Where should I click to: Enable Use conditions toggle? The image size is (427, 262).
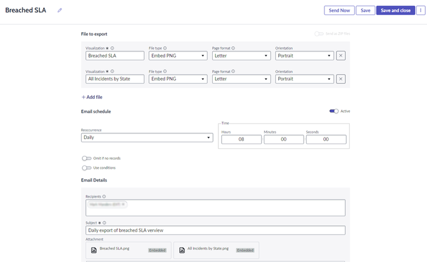coord(86,168)
